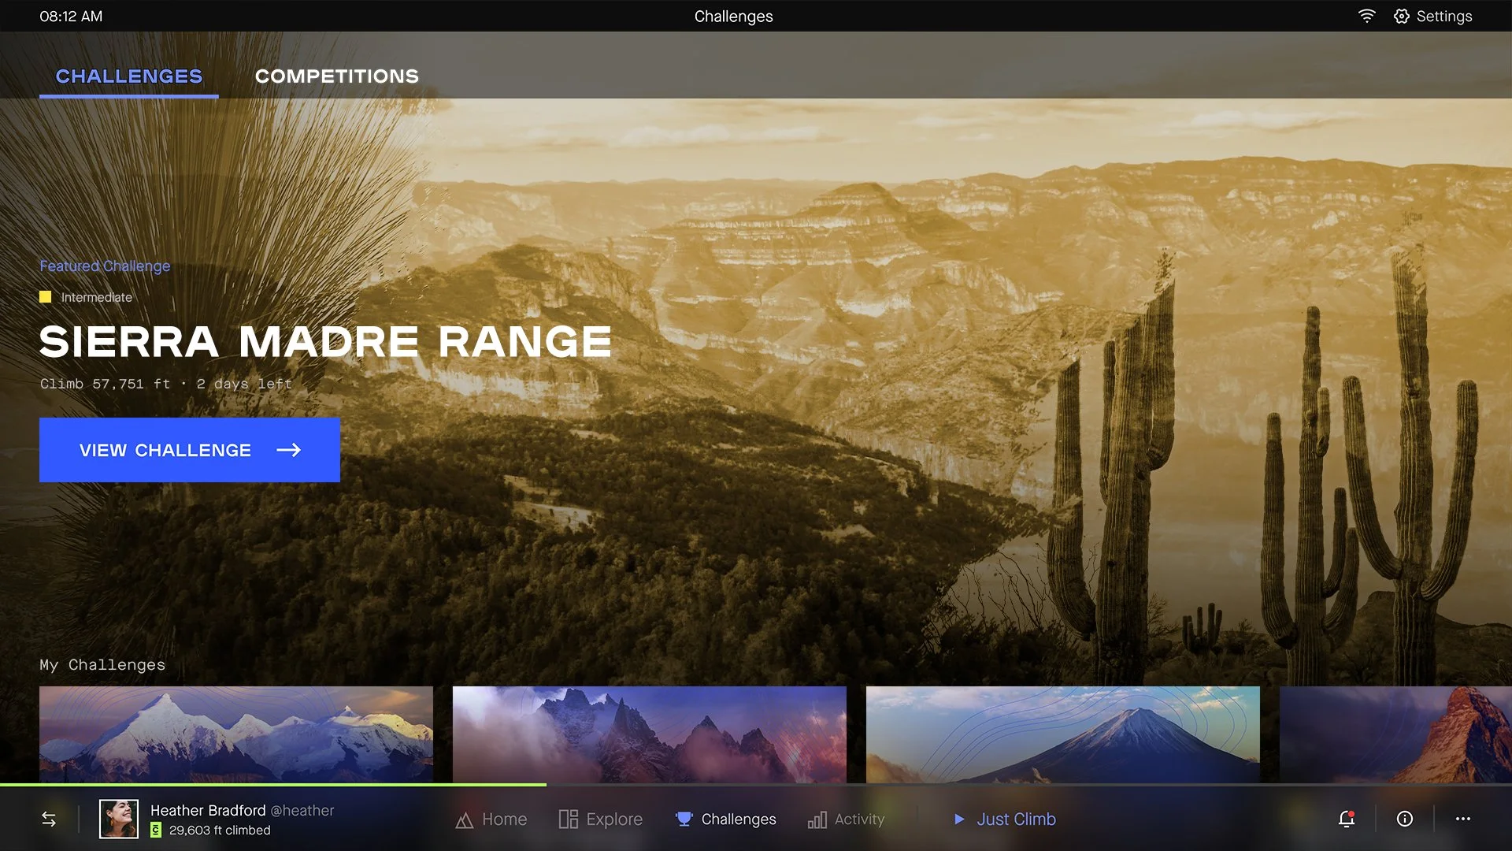
Task: Open the cloudy jagged peaks challenge thumbnail
Action: [649, 734]
